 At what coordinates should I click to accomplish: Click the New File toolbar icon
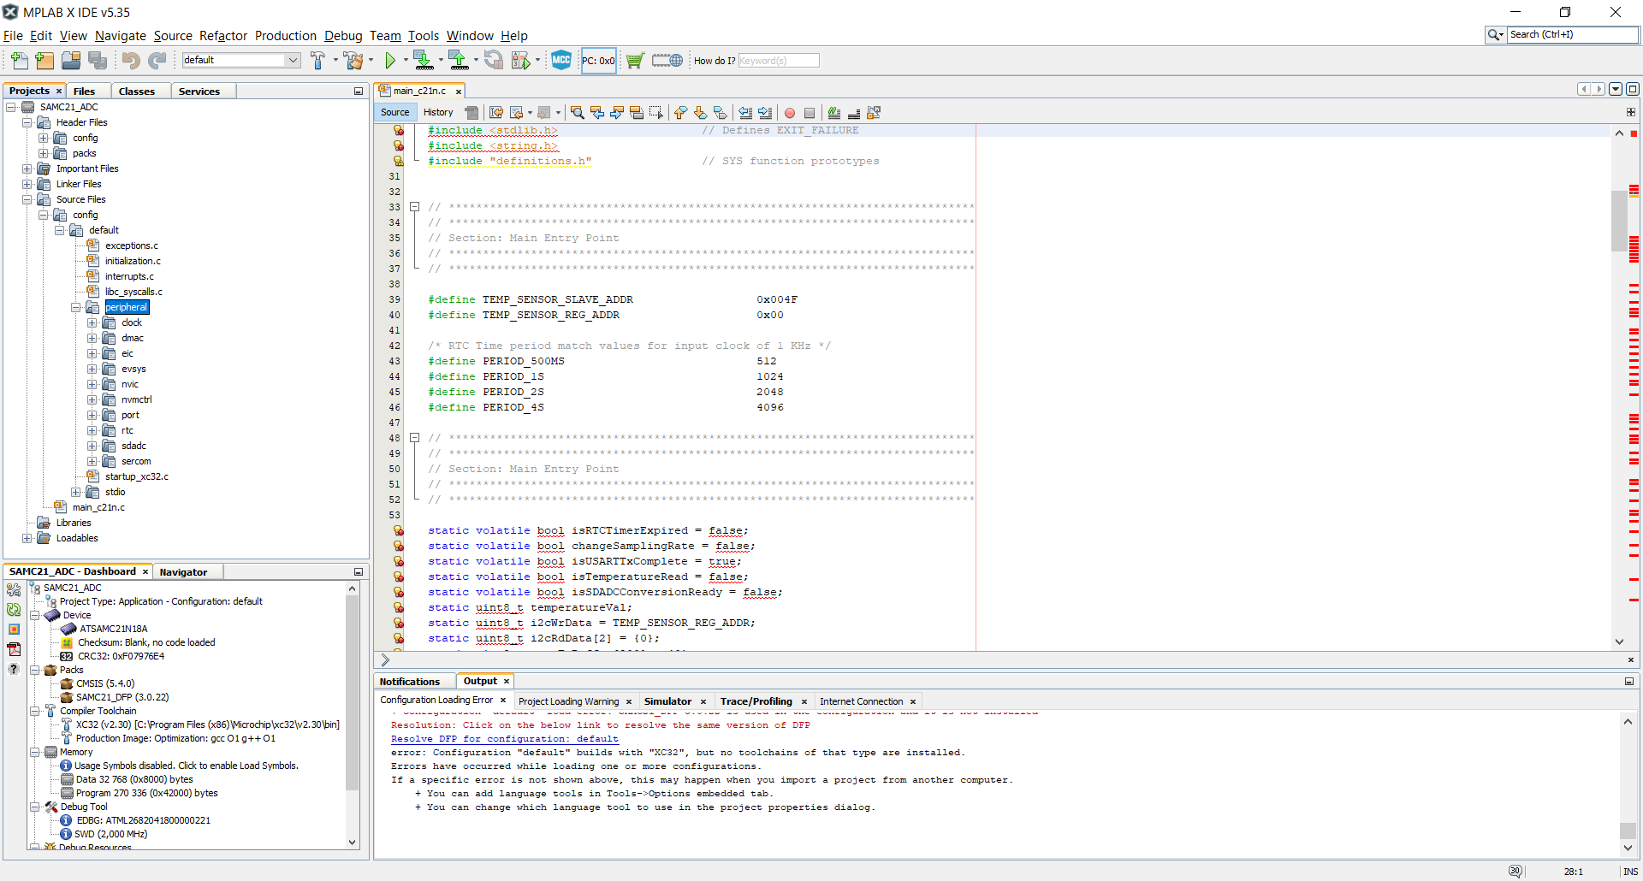tap(19, 60)
